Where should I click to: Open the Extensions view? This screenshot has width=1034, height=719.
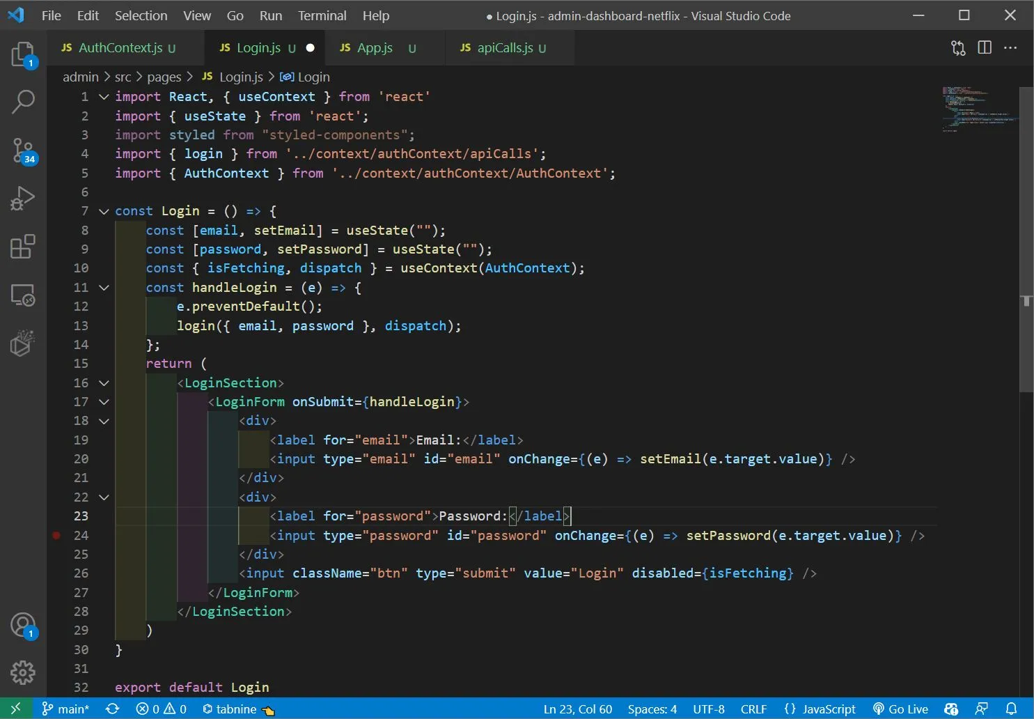23,247
